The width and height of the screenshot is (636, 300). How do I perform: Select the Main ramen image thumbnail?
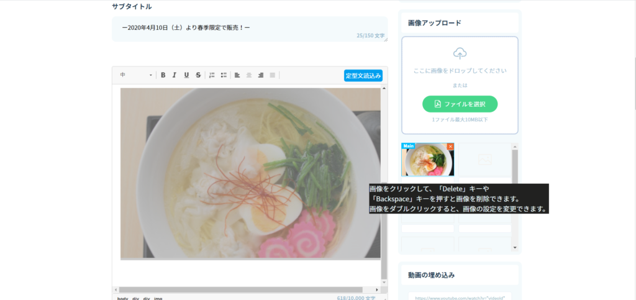click(427, 161)
